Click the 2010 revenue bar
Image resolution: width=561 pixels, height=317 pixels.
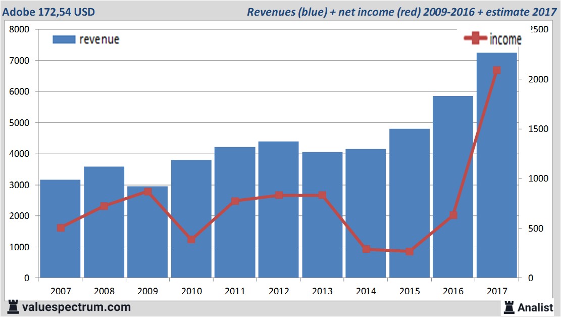pyautogui.click(x=191, y=219)
